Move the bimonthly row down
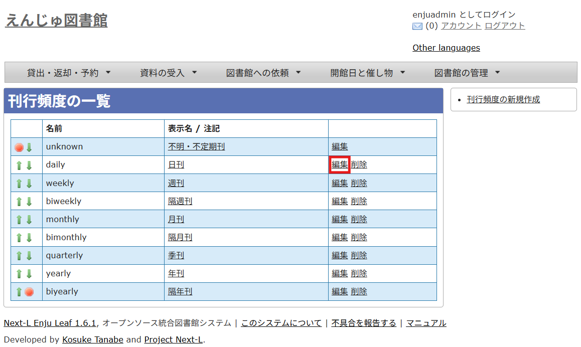Viewport: 581px width, 347px height. pyautogui.click(x=29, y=238)
